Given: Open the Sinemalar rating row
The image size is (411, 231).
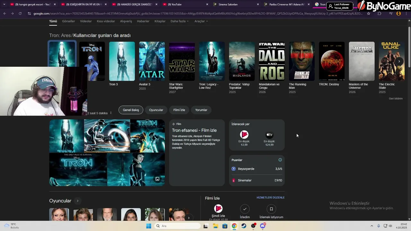Looking at the screenshot, I should 257,180.
